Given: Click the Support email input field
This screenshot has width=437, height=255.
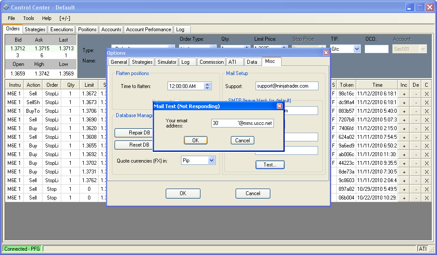Looking at the screenshot, I should (x=286, y=86).
